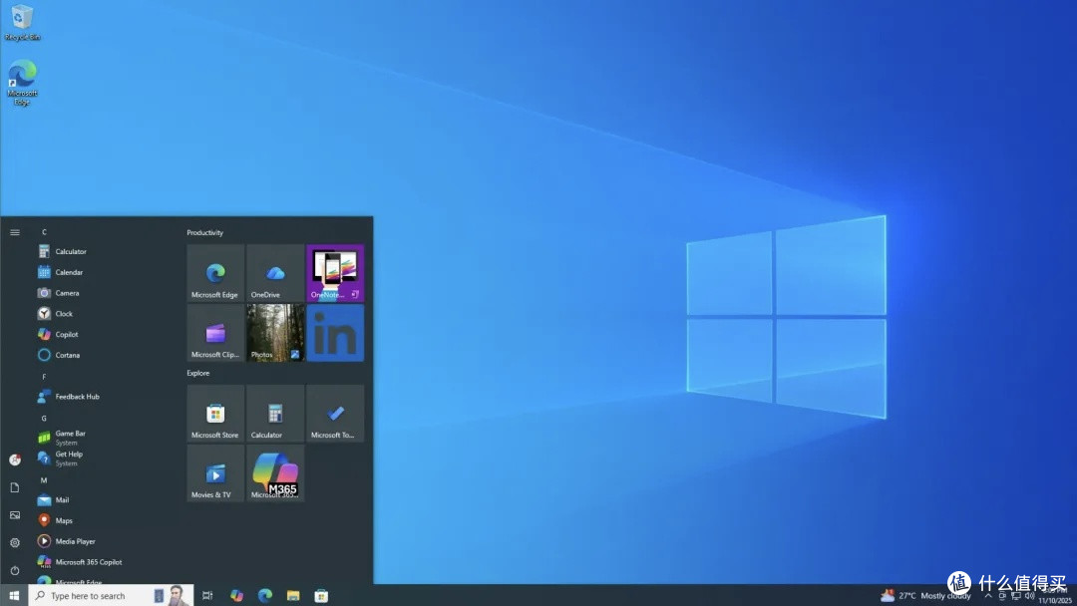Open the Microsoft Store tile
The height and width of the screenshot is (606, 1077).
(x=215, y=414)
